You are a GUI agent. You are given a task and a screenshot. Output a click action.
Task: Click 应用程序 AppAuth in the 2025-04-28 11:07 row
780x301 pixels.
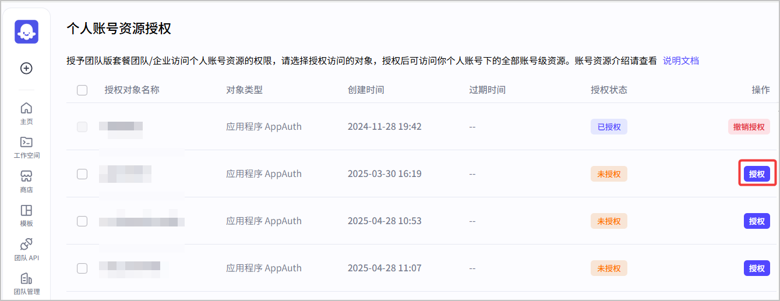coord(264,268)
